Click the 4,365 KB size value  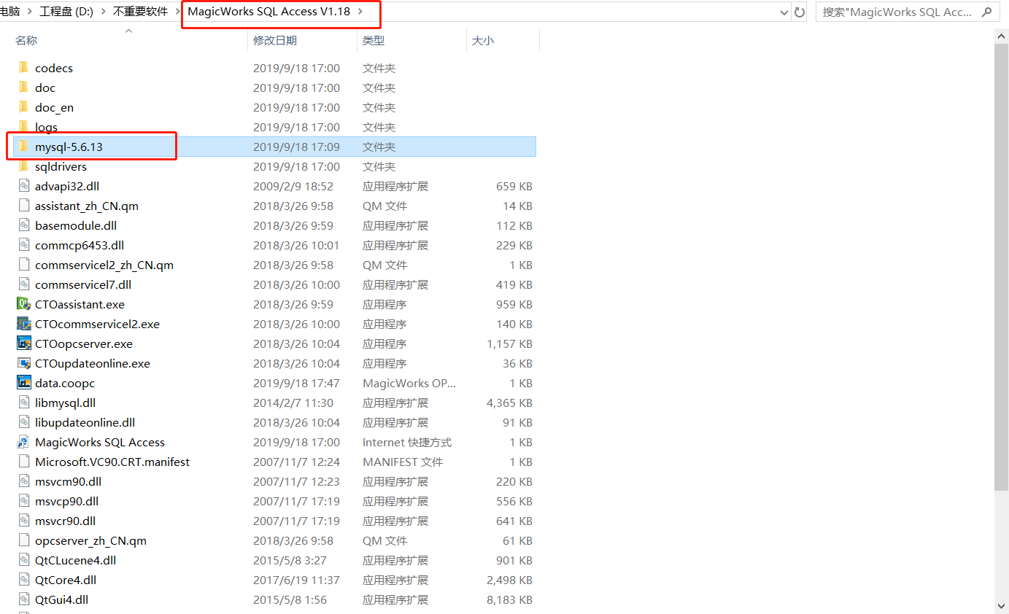509,403
